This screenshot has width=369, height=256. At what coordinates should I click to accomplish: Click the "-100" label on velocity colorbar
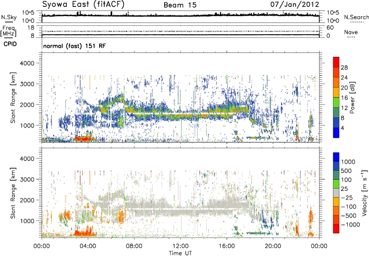pyautogui.click(x=348, y=207)
